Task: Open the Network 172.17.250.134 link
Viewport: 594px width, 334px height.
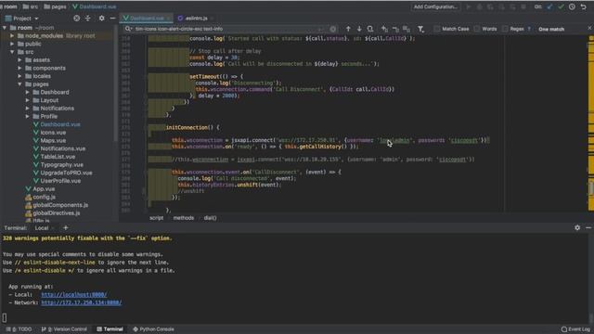Action: click(x=82, y=302)
